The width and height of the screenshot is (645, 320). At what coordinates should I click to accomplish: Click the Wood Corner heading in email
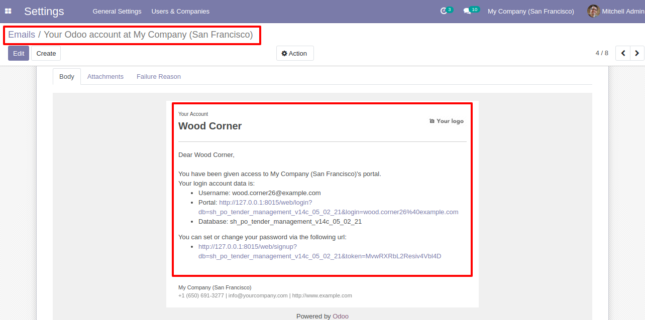tap(210, 126)
